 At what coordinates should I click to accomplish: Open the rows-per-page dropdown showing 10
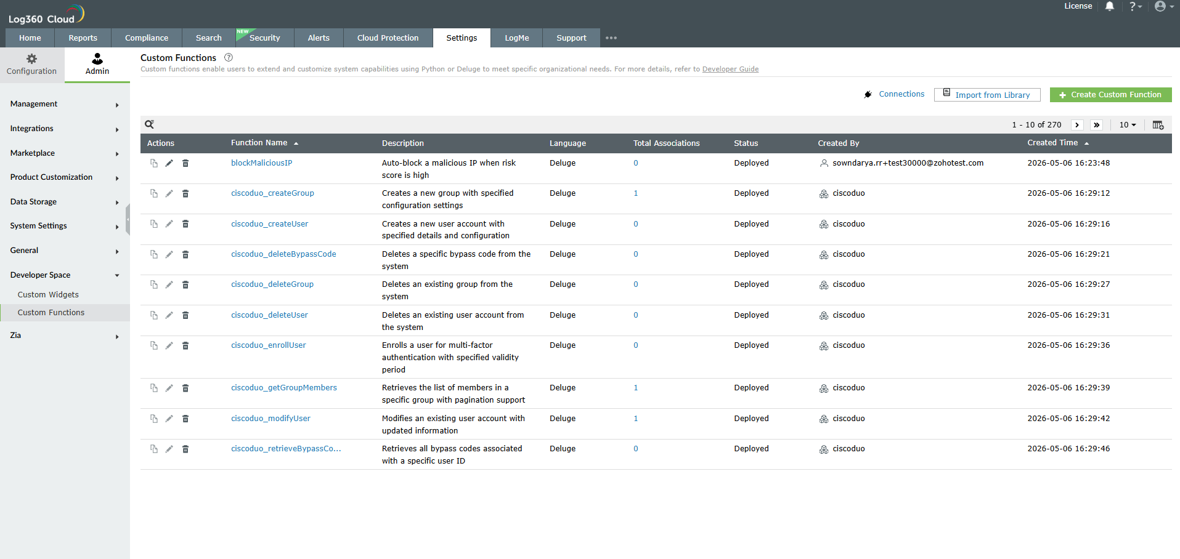point(1127,125)
